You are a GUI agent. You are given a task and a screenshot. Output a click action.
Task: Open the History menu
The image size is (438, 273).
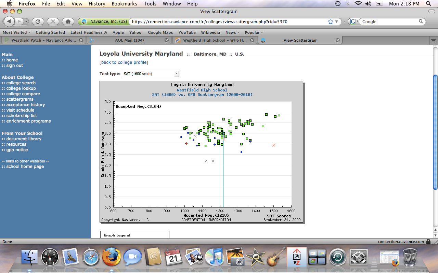click(x=97, y=4)
